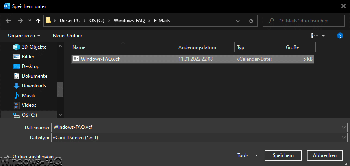
Task: Click the Desktop monitor icon
Action: pyautogui.click(x=17, y=66)
